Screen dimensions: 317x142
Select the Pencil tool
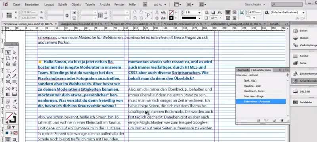click(15, 76)
